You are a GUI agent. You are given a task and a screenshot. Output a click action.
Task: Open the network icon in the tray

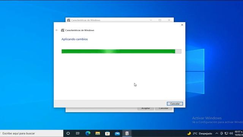point(226,133)
